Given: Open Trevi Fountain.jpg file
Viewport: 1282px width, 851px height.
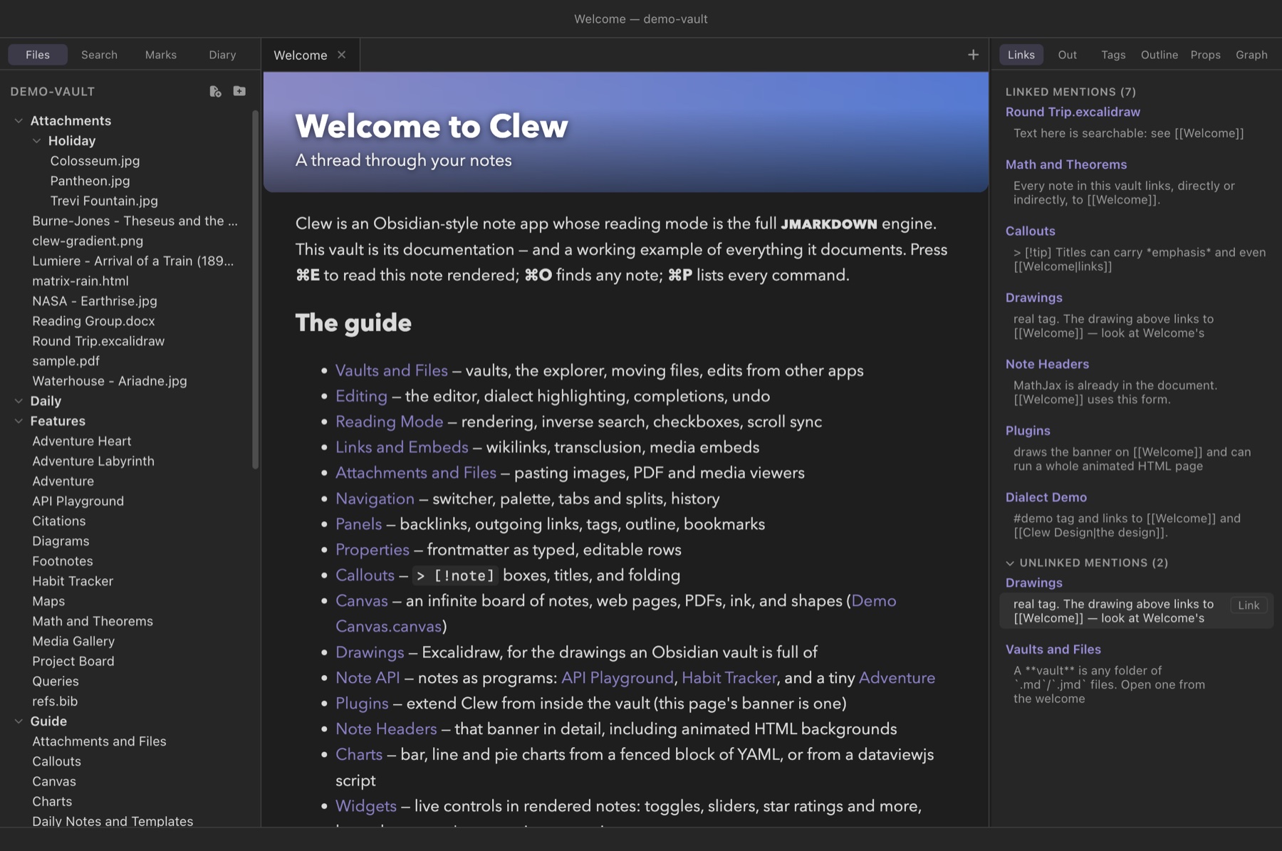Looking at the screenshot, I should pyautogui.click(x=104, y=201).
